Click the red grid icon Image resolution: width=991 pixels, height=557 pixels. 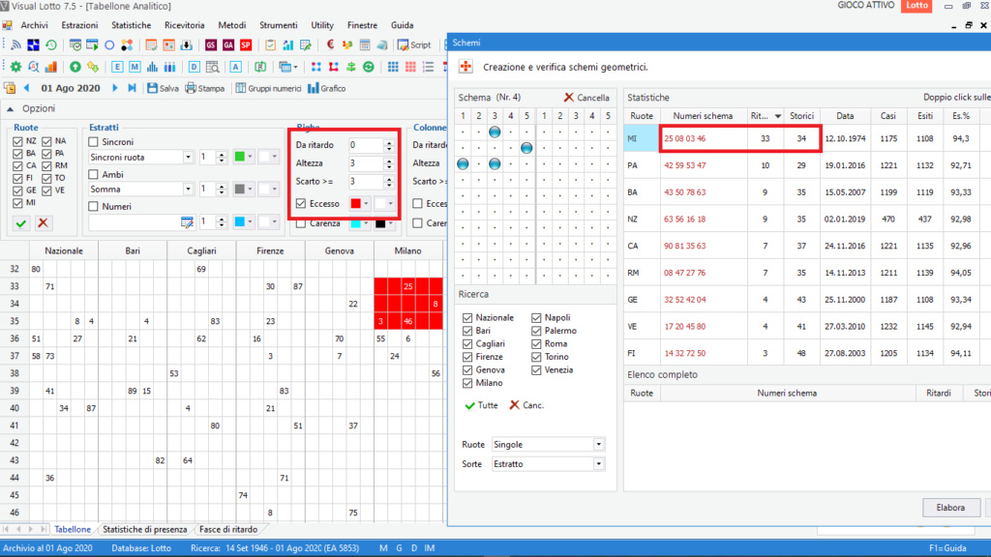tap(410, 67)
